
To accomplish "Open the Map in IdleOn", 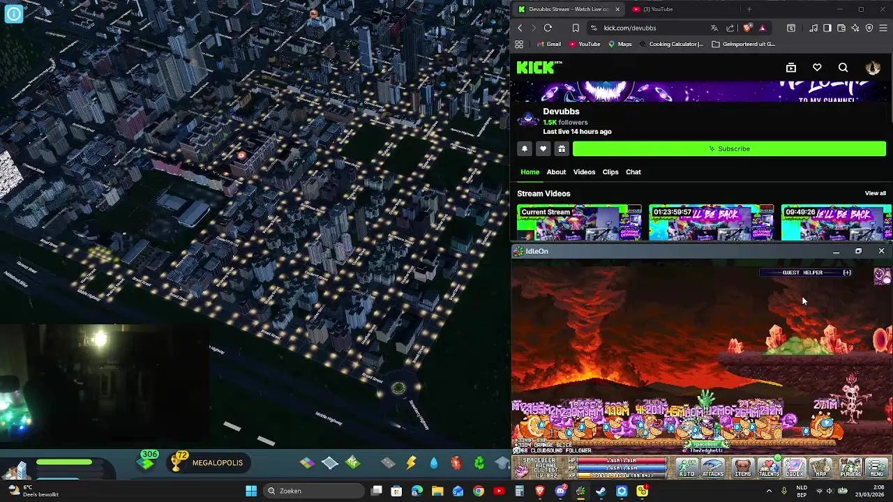I will [x=821, y=467].
